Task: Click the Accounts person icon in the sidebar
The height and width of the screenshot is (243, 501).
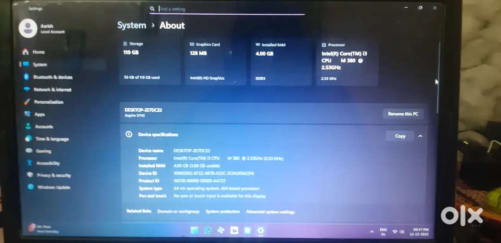Action: click(28, 126)
